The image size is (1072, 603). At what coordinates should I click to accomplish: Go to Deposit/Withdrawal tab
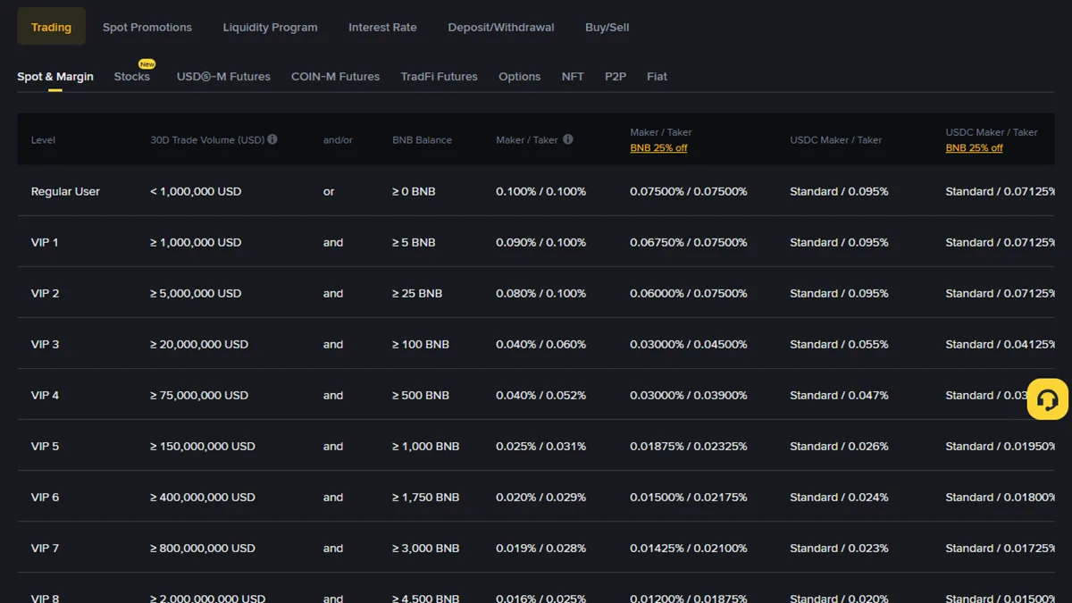pos(501,27)
